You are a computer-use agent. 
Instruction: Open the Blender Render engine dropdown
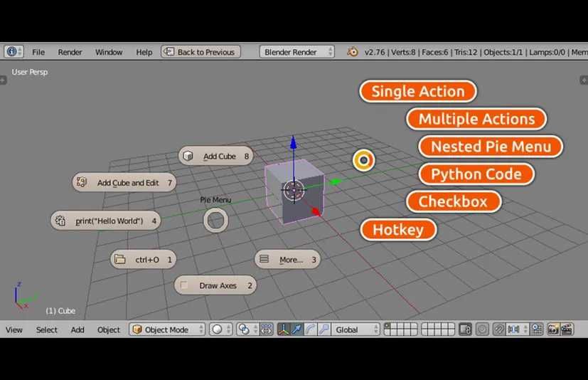tap(296, 52)
